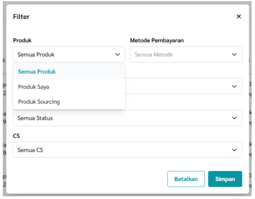The height and width of the screenshot is (199, 255).
Task: Expand the Semua Status dropdown
Action: (127, 118)
